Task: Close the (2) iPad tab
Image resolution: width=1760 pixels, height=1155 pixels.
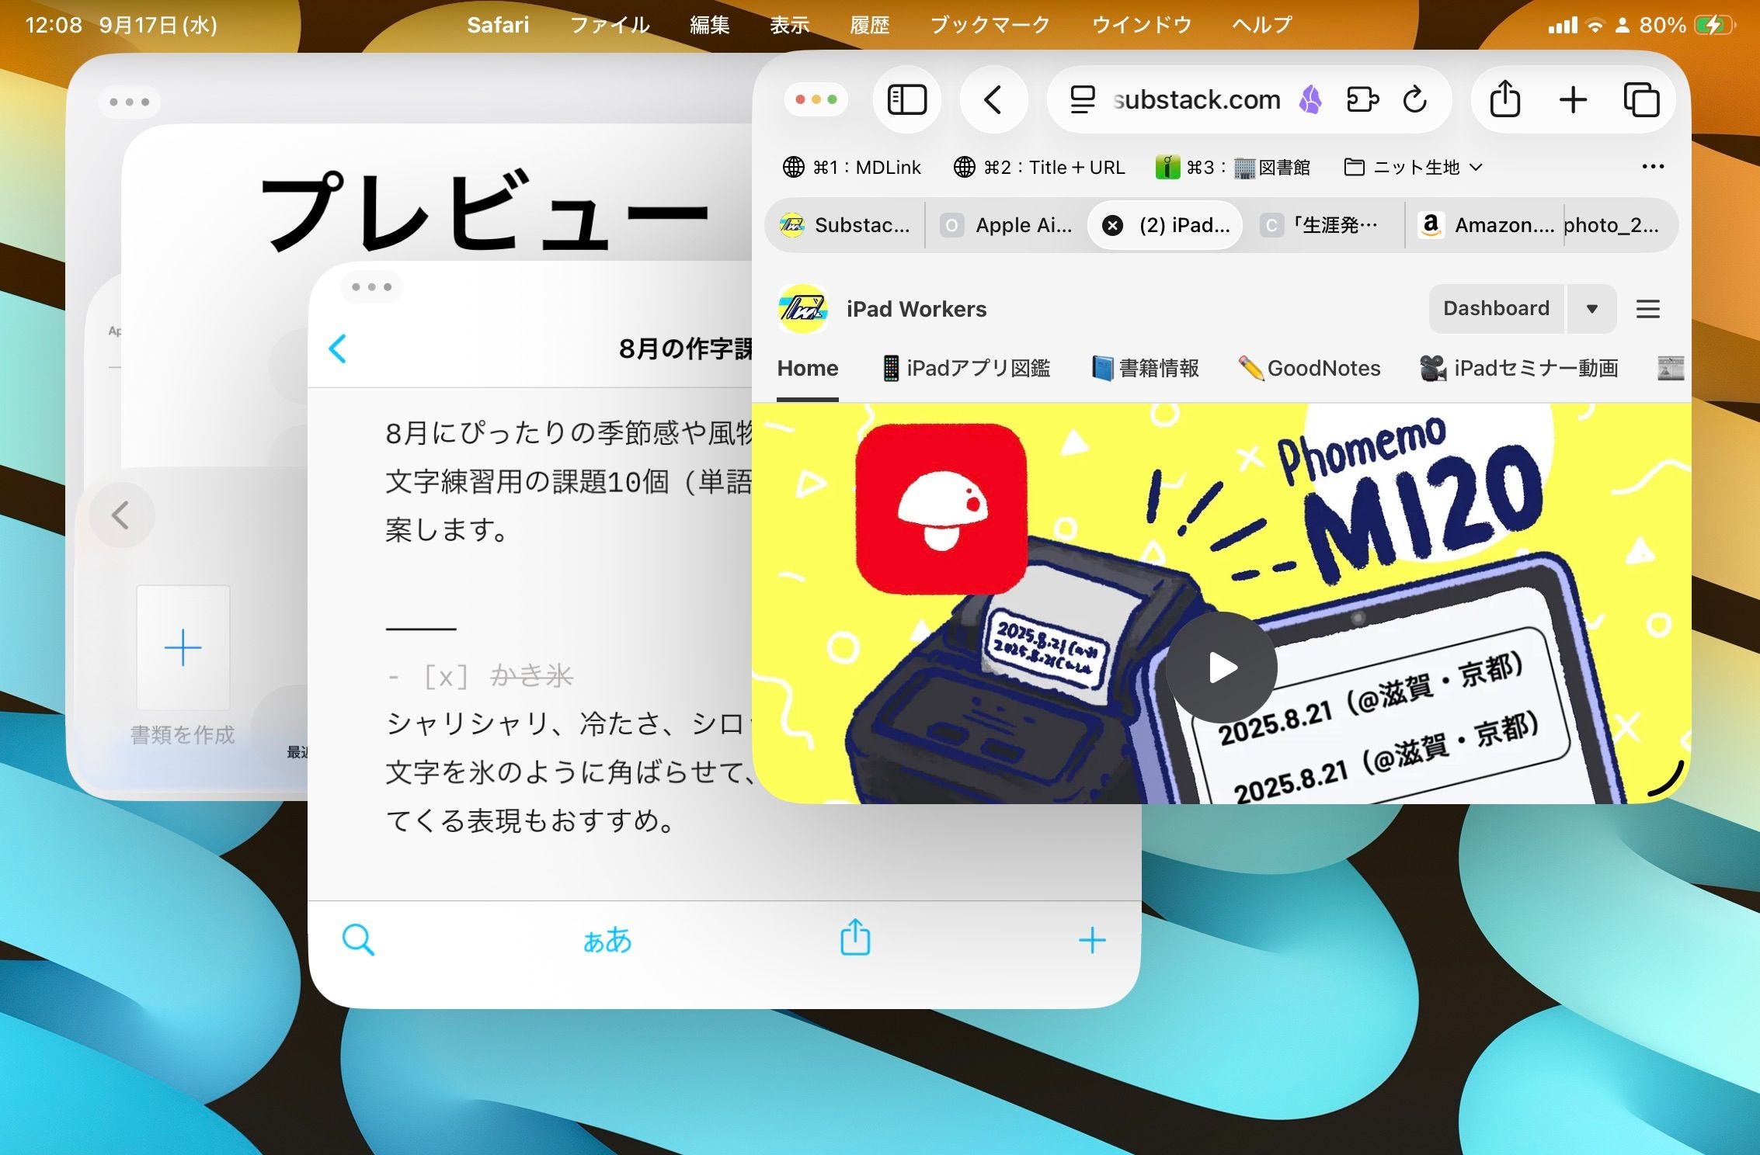Action: [x=1113, y=226]
